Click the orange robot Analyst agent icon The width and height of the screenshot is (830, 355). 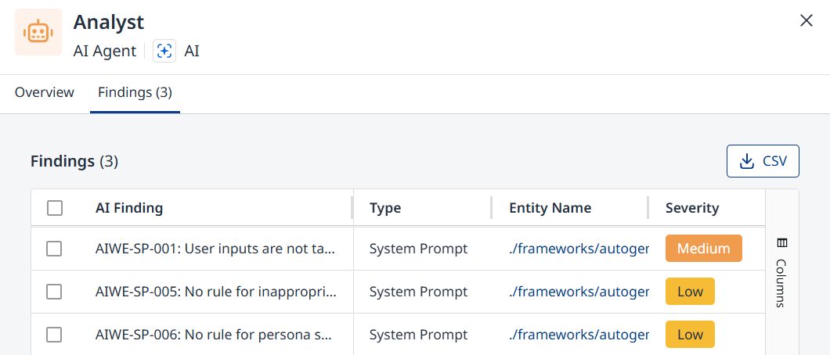point(38,32)
